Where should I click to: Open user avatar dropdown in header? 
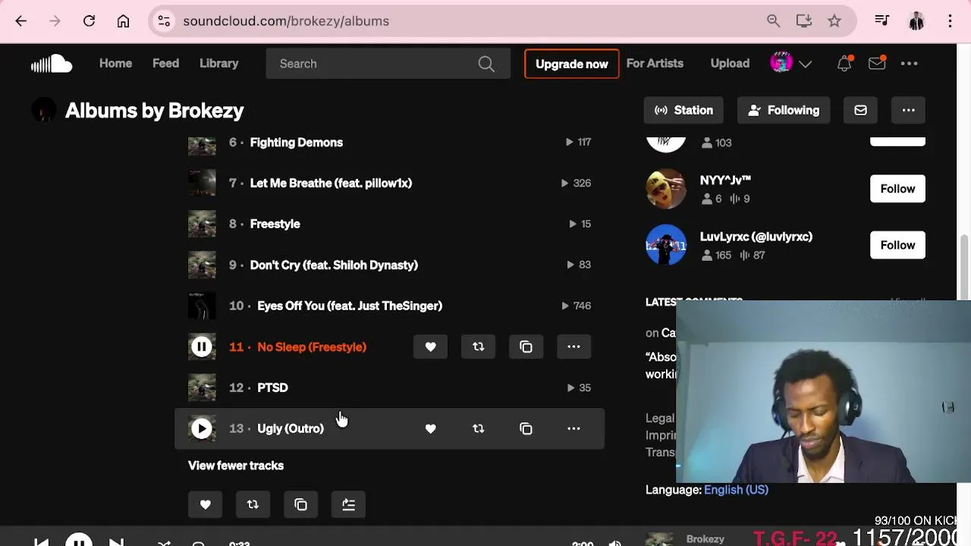(791, 64)
